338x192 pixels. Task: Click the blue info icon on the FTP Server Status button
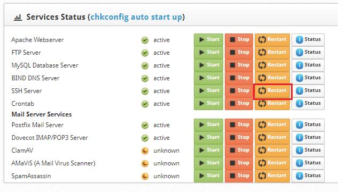(x=300, y=53)
